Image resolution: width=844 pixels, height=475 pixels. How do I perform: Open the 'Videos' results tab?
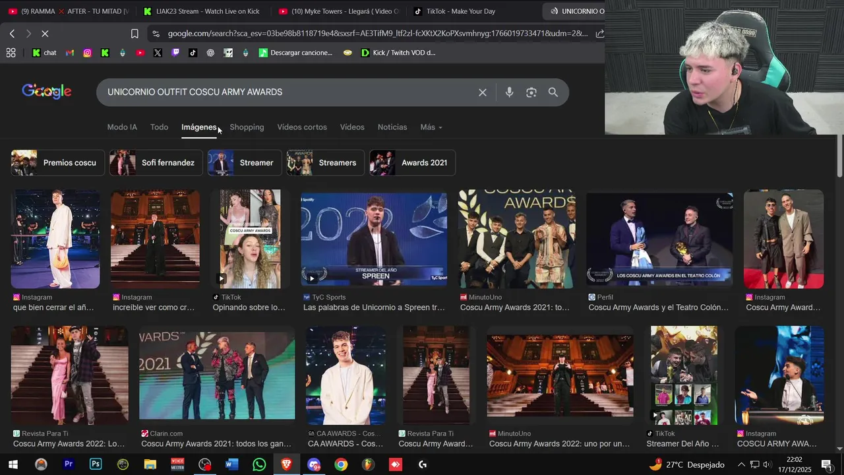click(352, 127)
